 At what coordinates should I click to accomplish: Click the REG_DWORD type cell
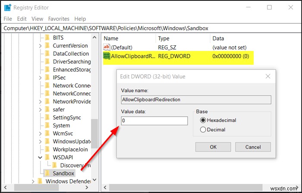pos(174,56)
